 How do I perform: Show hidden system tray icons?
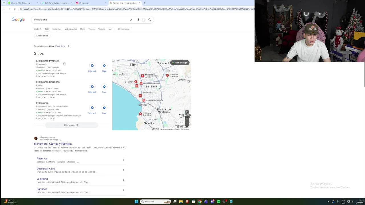[x=328, y=202]
